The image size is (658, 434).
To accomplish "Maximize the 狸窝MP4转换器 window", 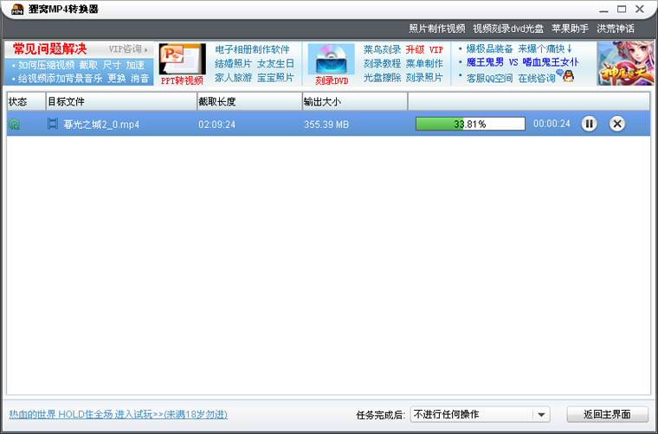I will point(622,10).
